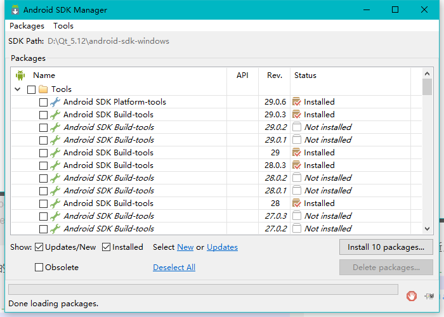The height and width of the screenshot is (317, 444).
Task: Click green wrench icon of Build-tools 28.0.3
Action: pyautogui.click(x=55, y=165)
